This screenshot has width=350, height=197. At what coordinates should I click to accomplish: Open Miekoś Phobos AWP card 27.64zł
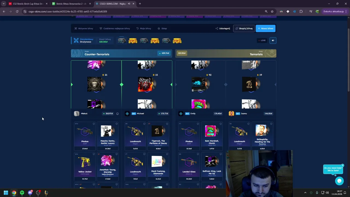85,136
